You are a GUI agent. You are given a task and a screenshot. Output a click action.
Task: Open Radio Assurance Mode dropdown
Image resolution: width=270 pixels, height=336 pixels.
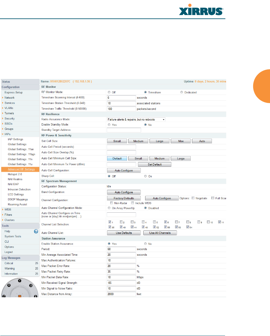pyautogui.click(x=136, y=120)
